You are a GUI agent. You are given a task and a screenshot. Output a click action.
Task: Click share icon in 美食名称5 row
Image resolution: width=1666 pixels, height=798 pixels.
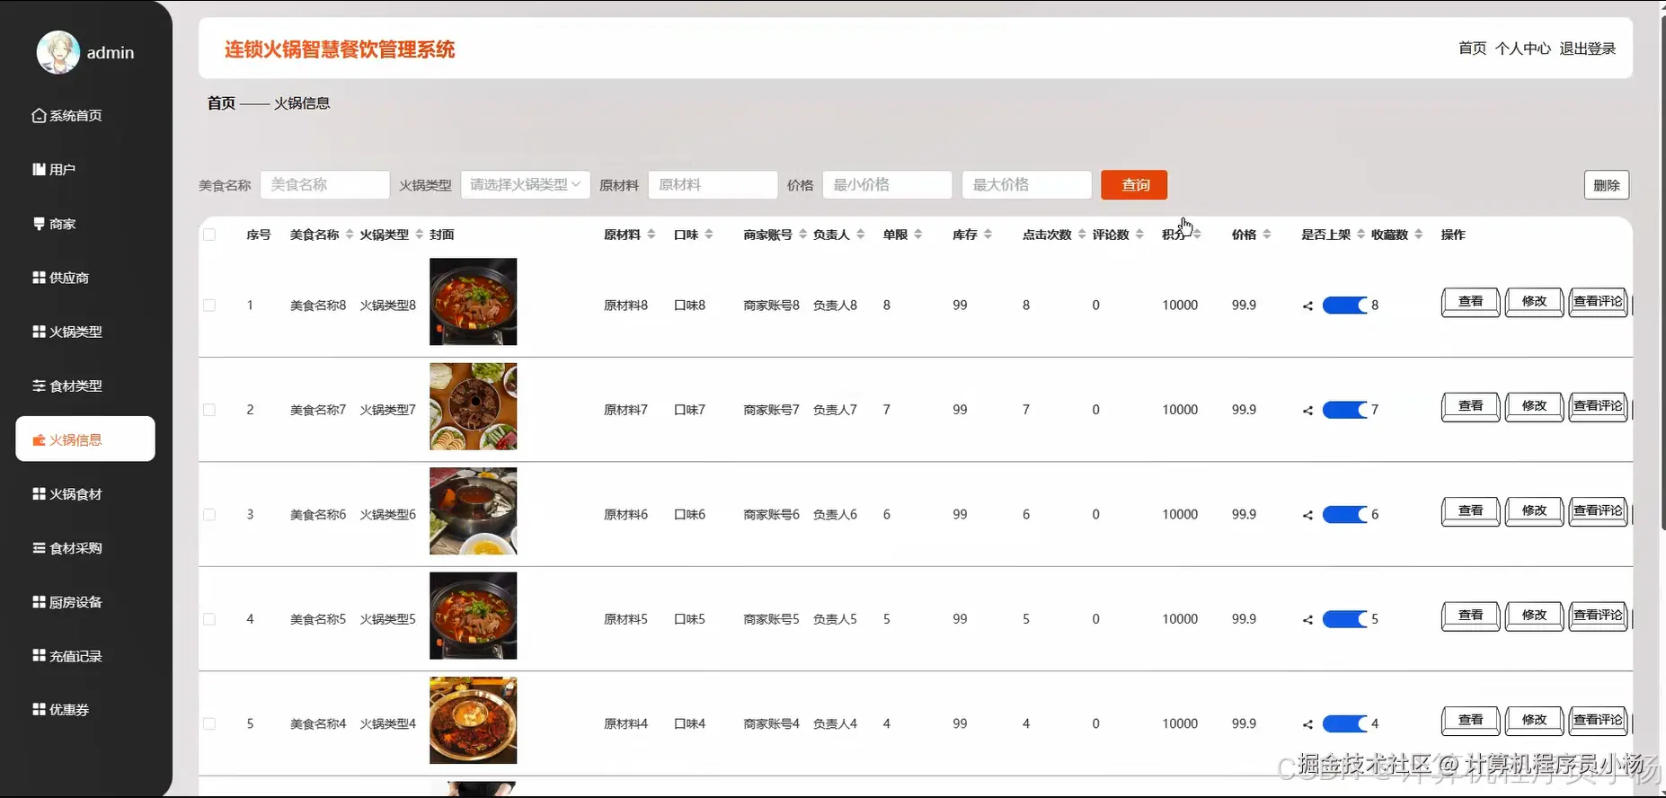pyautogui.click(x=1307, y=620)
